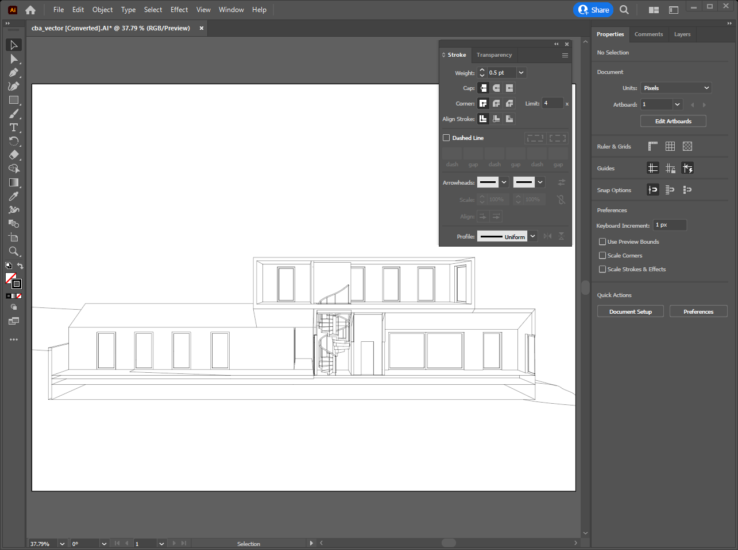Select the Pen tool

pos(14,72)
